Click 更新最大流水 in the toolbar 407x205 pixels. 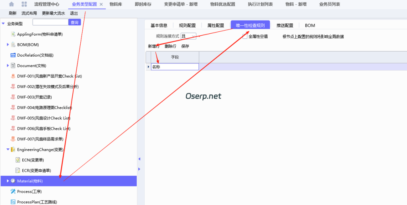tap(54, 13)
